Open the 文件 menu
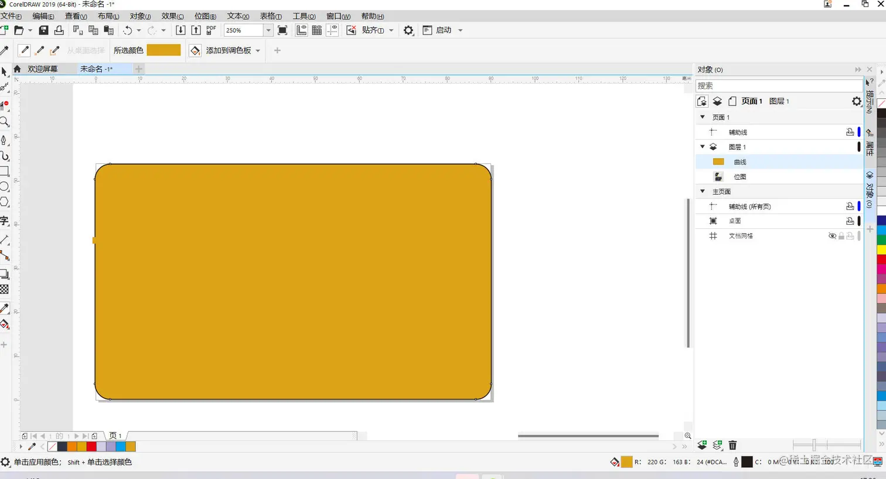 point(11,16)
